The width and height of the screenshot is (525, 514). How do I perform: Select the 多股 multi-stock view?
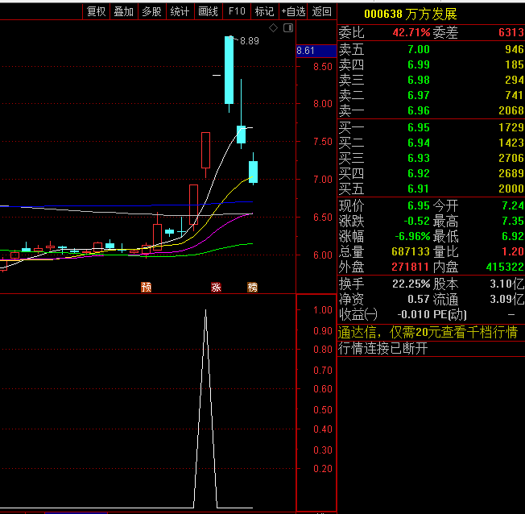pos(152,12)
